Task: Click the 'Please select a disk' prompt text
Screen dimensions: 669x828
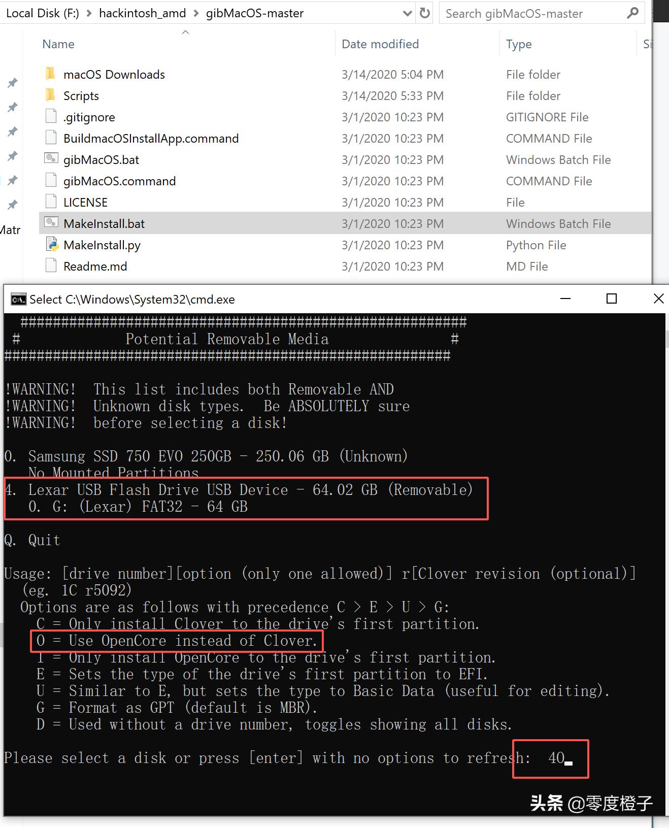Action: point(267,758)
